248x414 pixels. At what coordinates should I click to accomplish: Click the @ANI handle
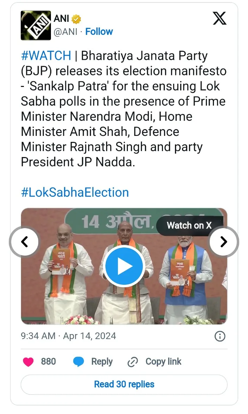point(65,32)
